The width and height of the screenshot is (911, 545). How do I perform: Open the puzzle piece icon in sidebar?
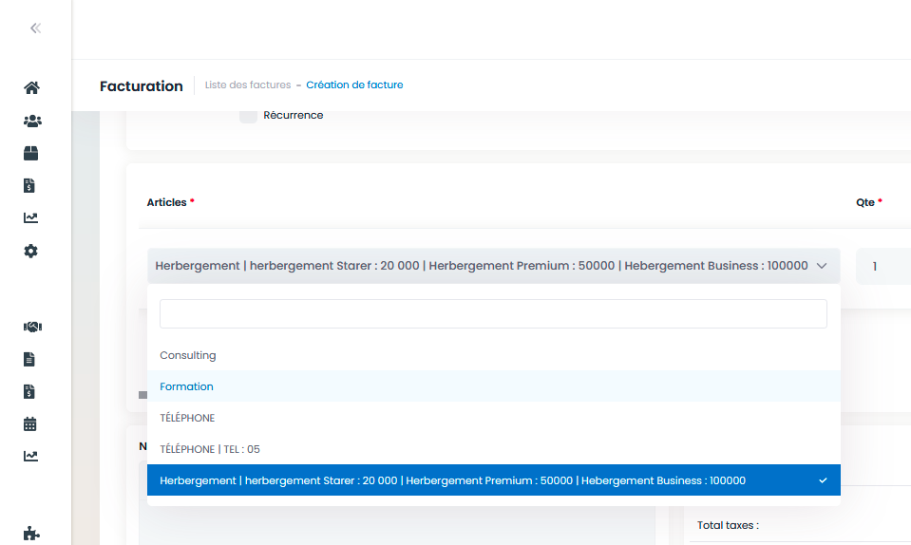click(x=31, y=534)
